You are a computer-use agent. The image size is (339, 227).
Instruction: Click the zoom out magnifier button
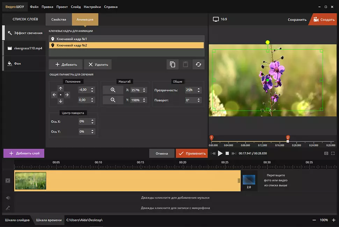113,100
